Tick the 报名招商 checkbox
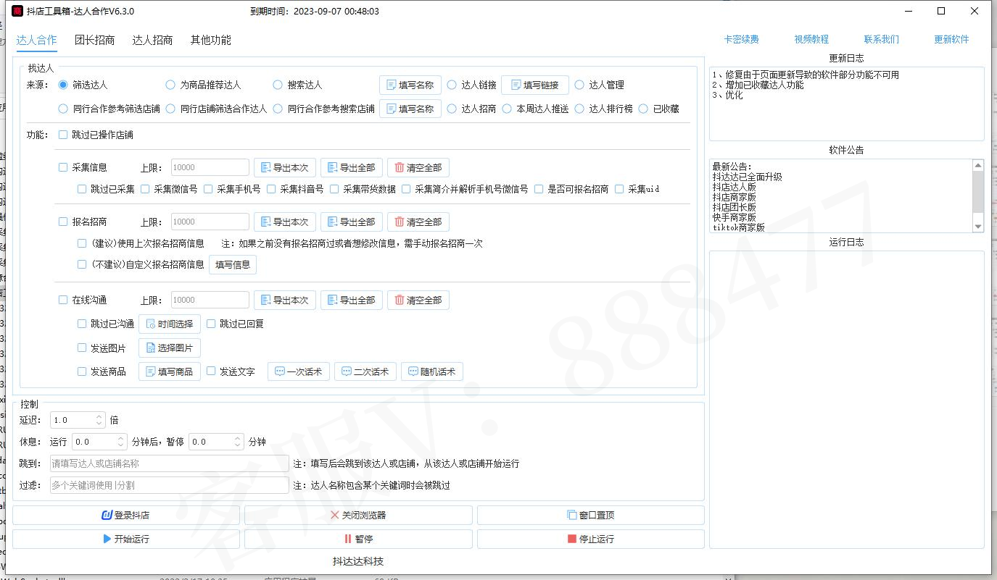The image size is (997, 580). click(63, 222)
